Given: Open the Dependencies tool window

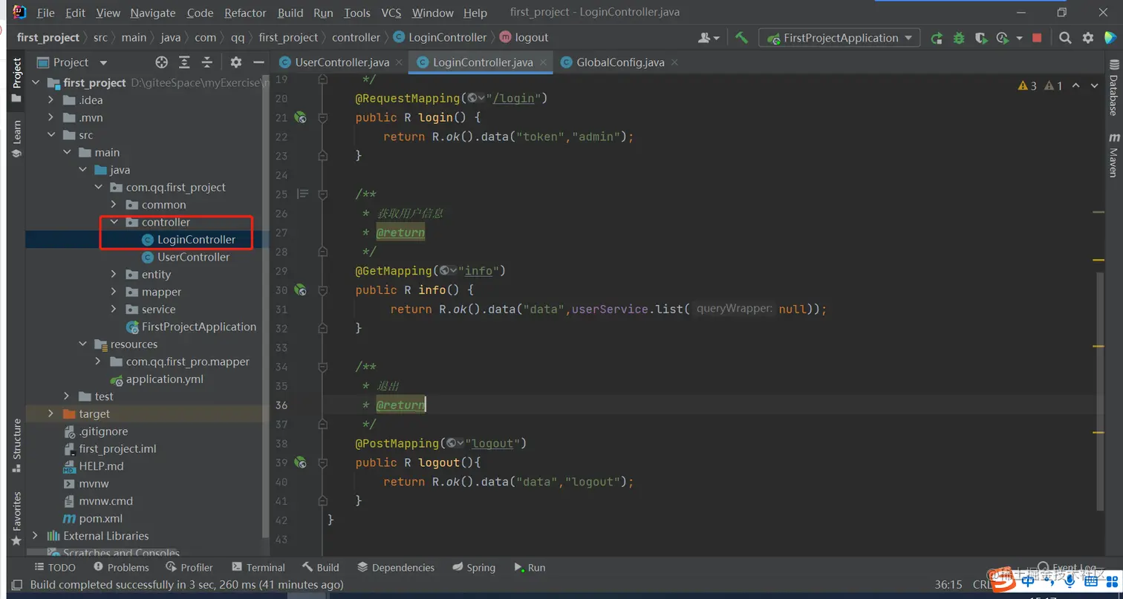Looking at the screenshot, I should 395,567.
